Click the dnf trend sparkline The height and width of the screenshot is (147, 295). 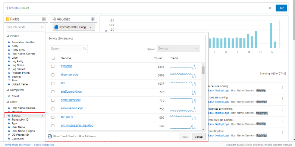pyautogui.click(x=183, y=84)
